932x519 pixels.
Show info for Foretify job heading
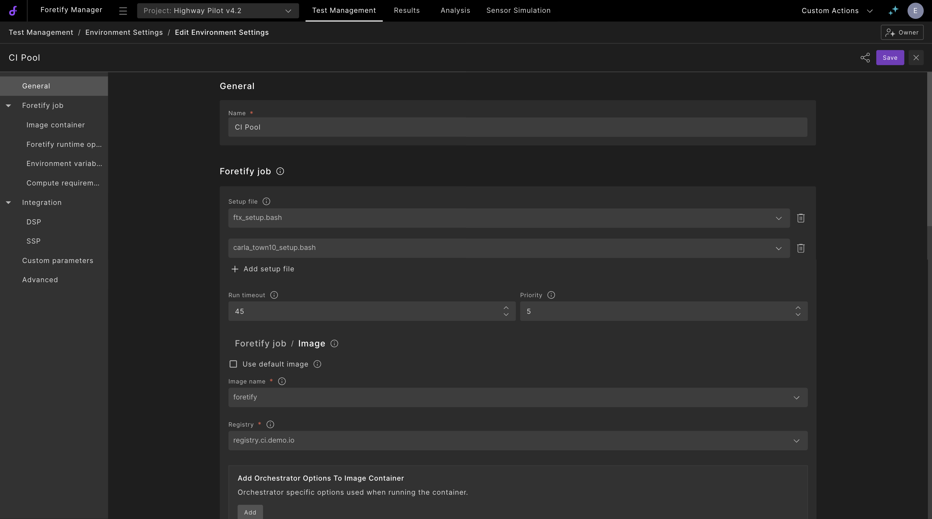pos(280,171)
